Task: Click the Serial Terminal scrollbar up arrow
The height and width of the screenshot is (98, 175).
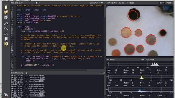Action: click(x=105, y=76)
